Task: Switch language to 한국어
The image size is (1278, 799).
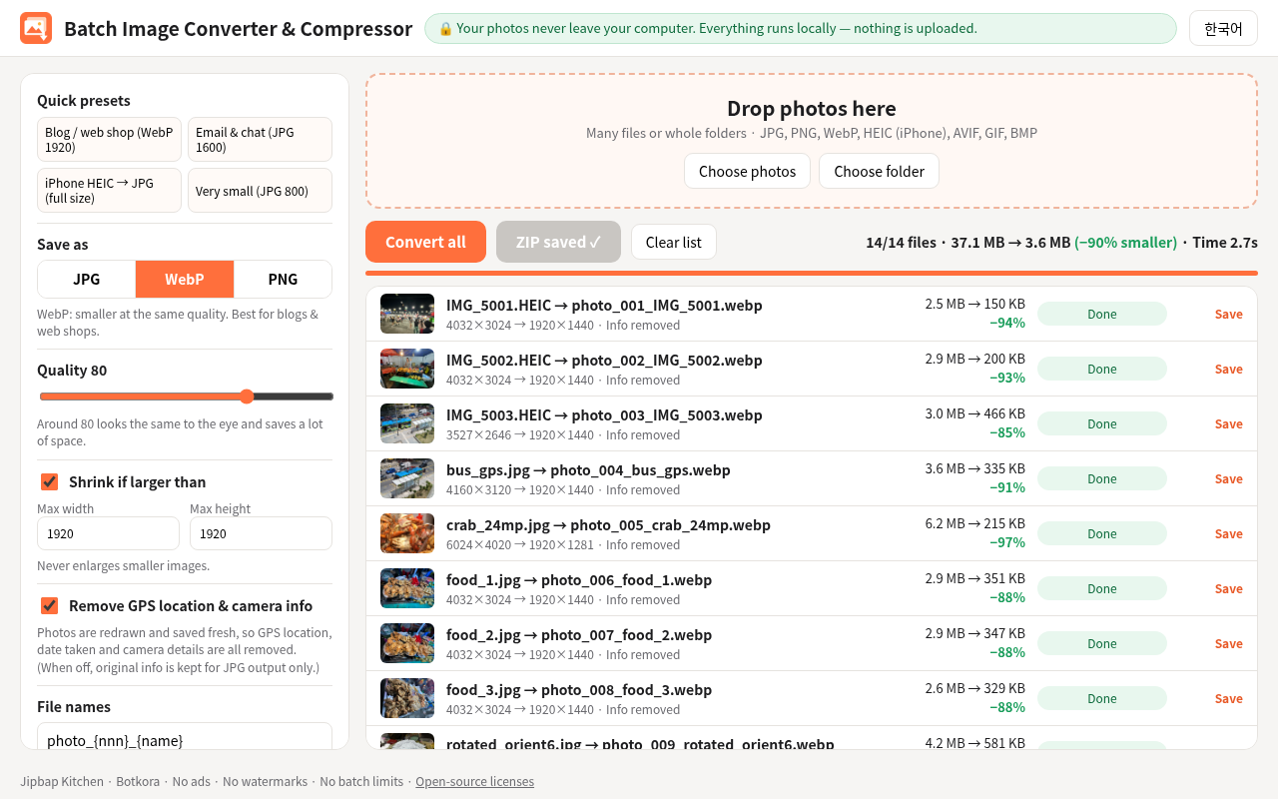Action: [x=1223, y=28]
